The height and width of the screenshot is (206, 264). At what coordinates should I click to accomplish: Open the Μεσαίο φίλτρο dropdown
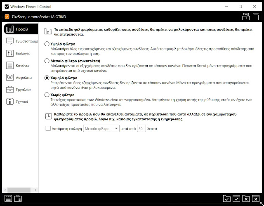101,128
